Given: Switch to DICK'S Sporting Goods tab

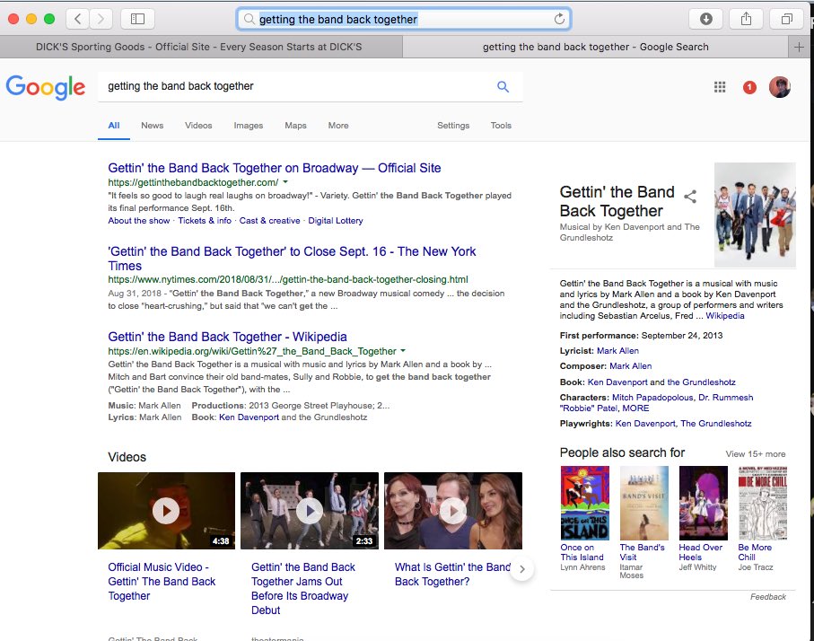Looking at the screenshot, I should tap(199, 47).
